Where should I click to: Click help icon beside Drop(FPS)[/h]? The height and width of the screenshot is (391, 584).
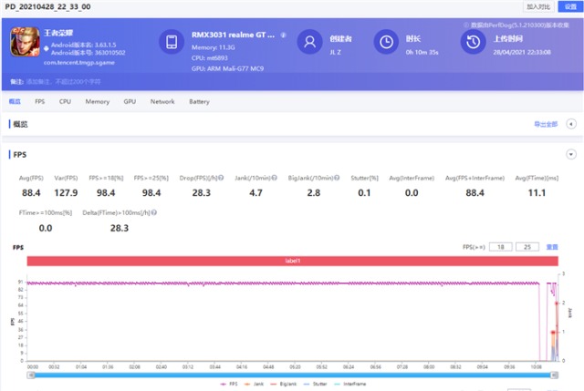[x=221, y=178]
